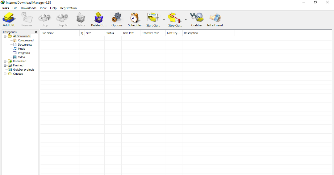The width and height of the screenshot is (334, 175).
Task: Sort by Size column header
Action: (95, 33)
